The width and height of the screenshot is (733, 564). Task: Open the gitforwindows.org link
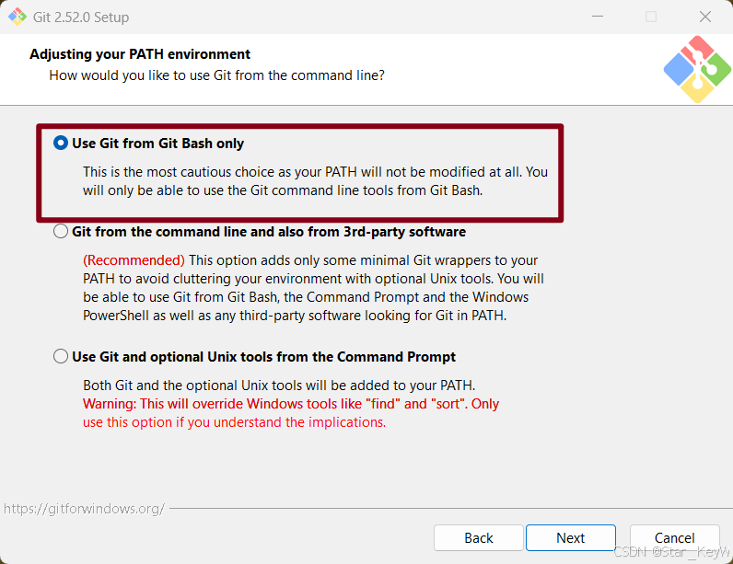[84, 509]
